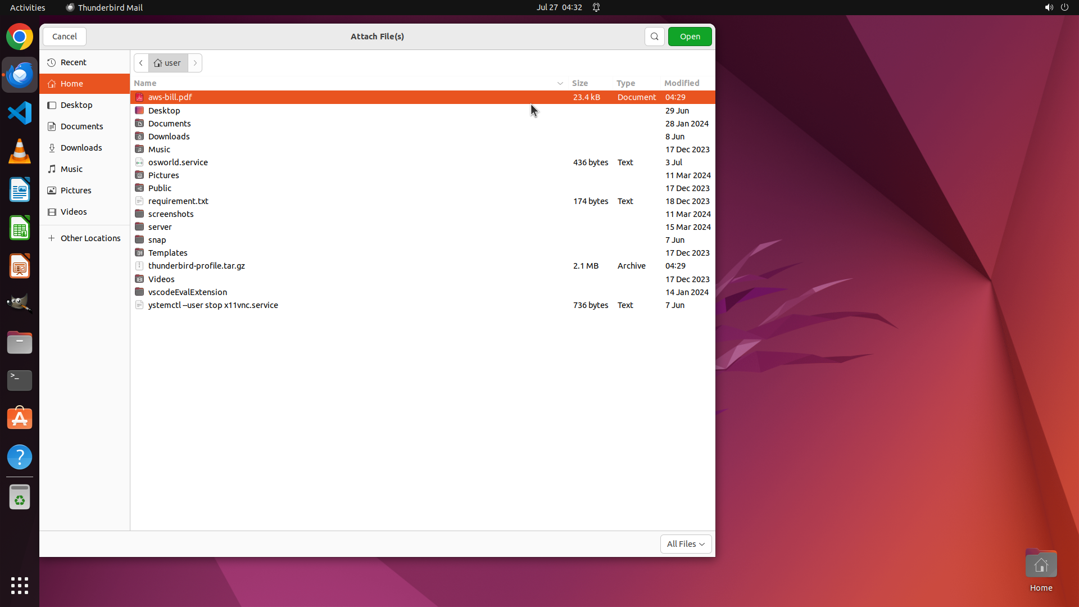This screenshot has width=1079, height=607.
Task: Cancel the Attach File dialog
Action: [x=65, y=37]
